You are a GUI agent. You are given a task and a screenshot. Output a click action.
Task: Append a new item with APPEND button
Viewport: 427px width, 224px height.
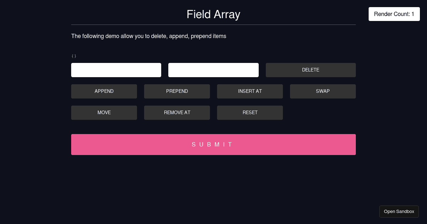pos(104,91)
